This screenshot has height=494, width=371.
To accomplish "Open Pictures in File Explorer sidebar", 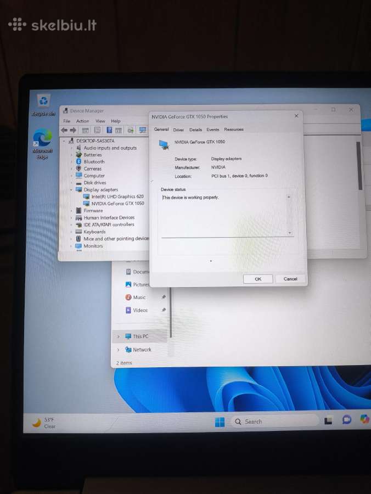I will (x=137, y=284).
